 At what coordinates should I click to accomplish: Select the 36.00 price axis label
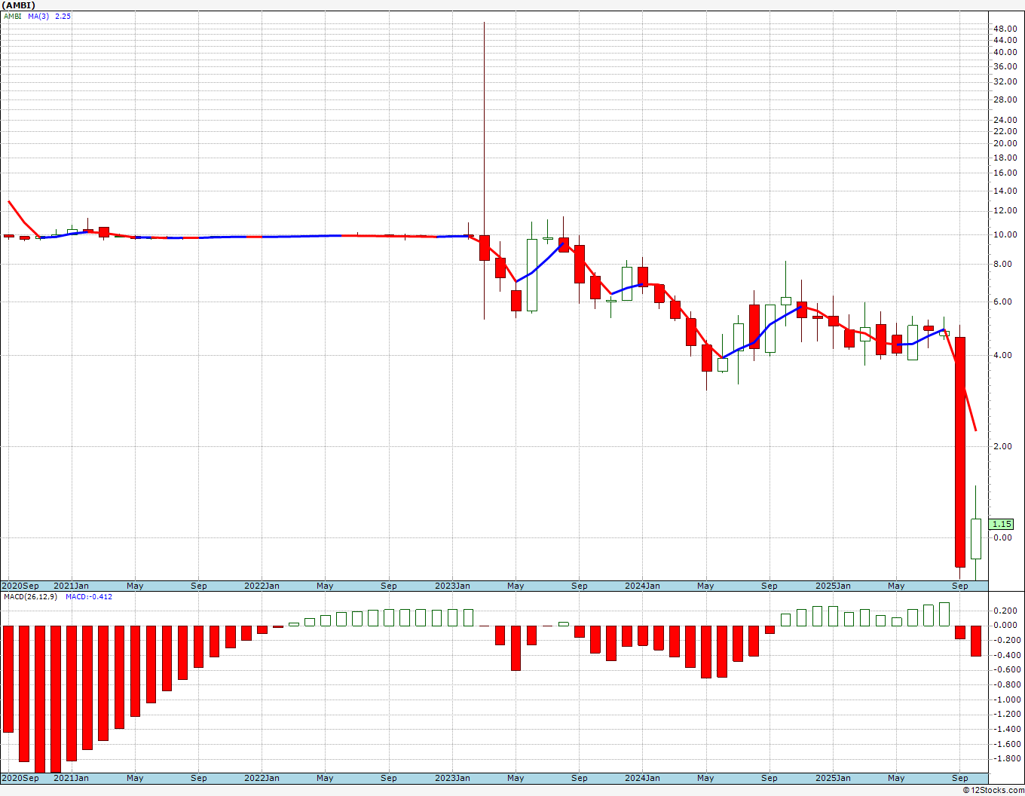1005,66
